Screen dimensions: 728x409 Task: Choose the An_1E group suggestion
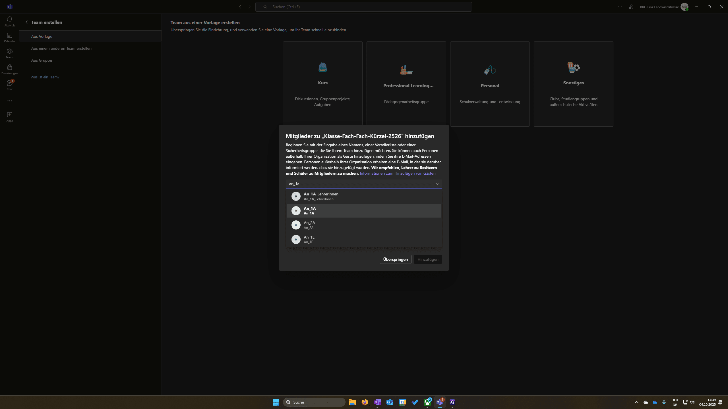tap(364, 239)
